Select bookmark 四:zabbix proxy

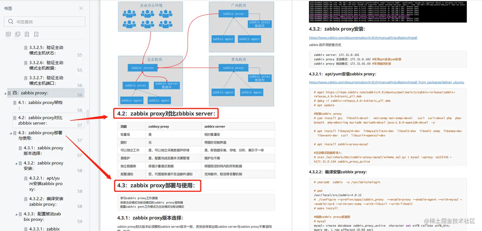(x=31, y=93)
